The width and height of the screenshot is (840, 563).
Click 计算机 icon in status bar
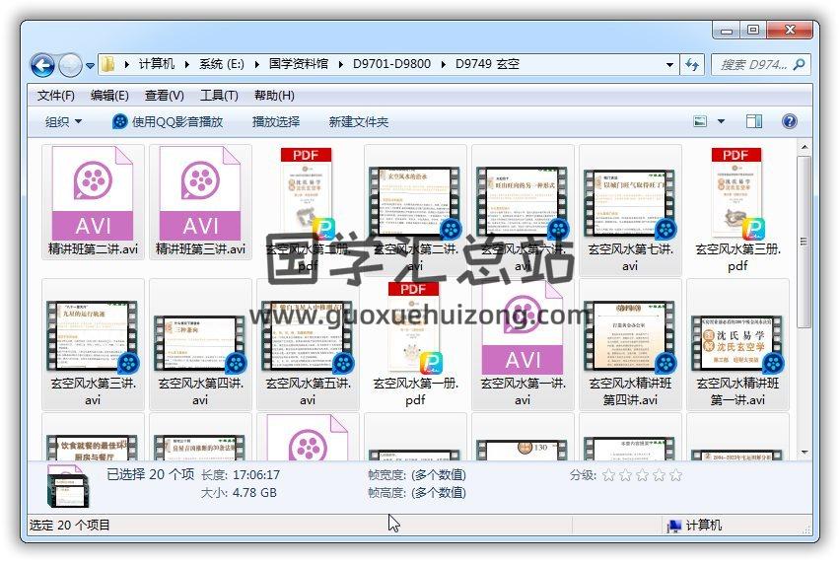(x=673, y=526)
